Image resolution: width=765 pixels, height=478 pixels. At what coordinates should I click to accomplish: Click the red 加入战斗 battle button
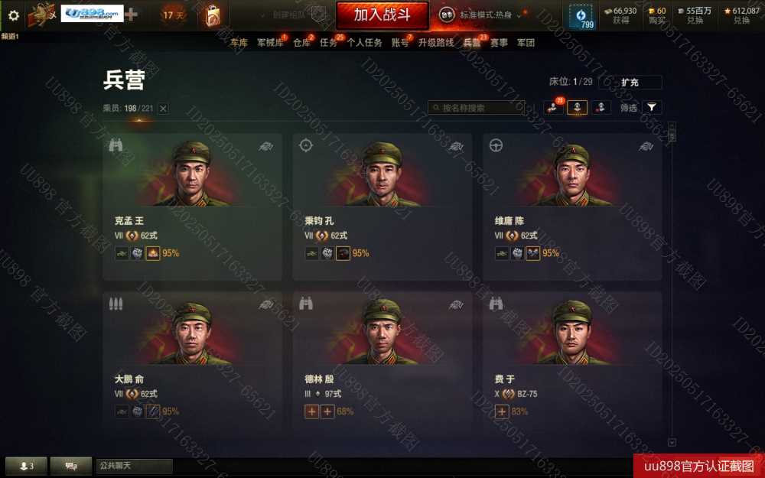[x=382, y=15]
